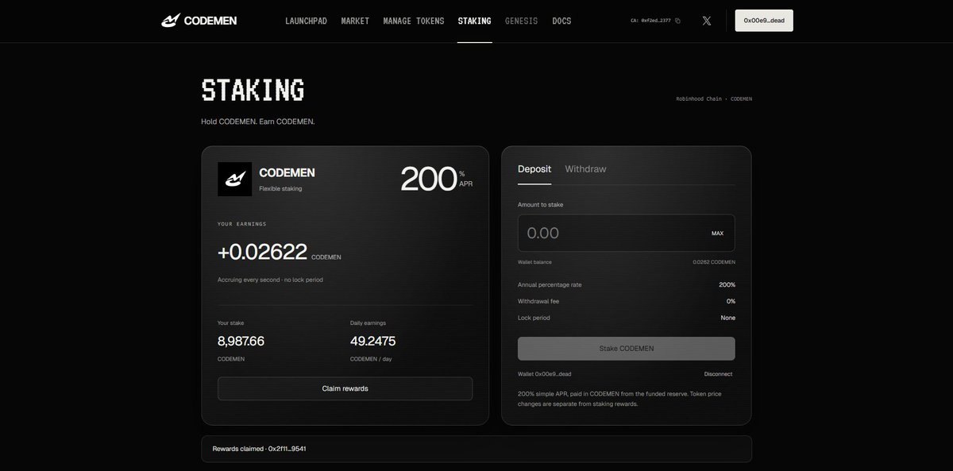This screenshot has width=953, height=471.
Task: Click the wallet address 0x00e9...dead button
Action: coord(764,21)
